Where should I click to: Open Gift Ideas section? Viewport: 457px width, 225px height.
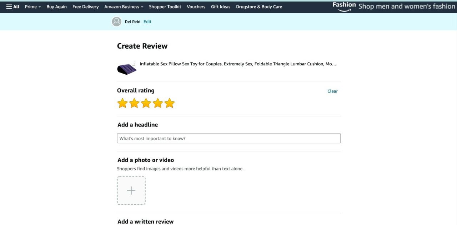click(x=221, y=7)
